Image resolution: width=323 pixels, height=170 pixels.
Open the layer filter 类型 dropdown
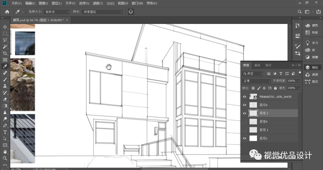pyautogui.click(x=253, y=74)
